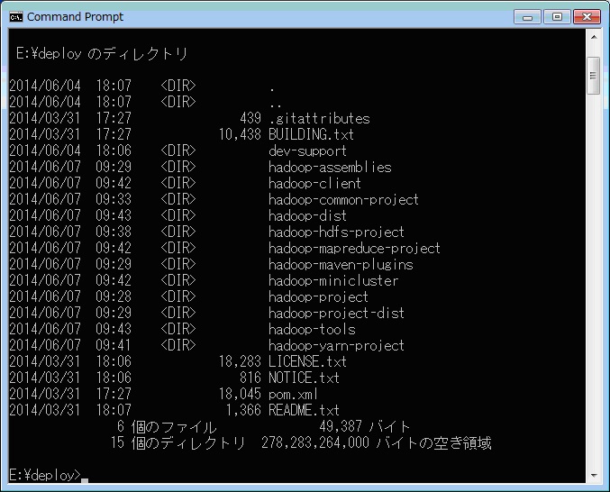Screen dimensions: 610x492
Task: Click the dev-support directory name
Action: pyautogui.click(x=307, y=150)
